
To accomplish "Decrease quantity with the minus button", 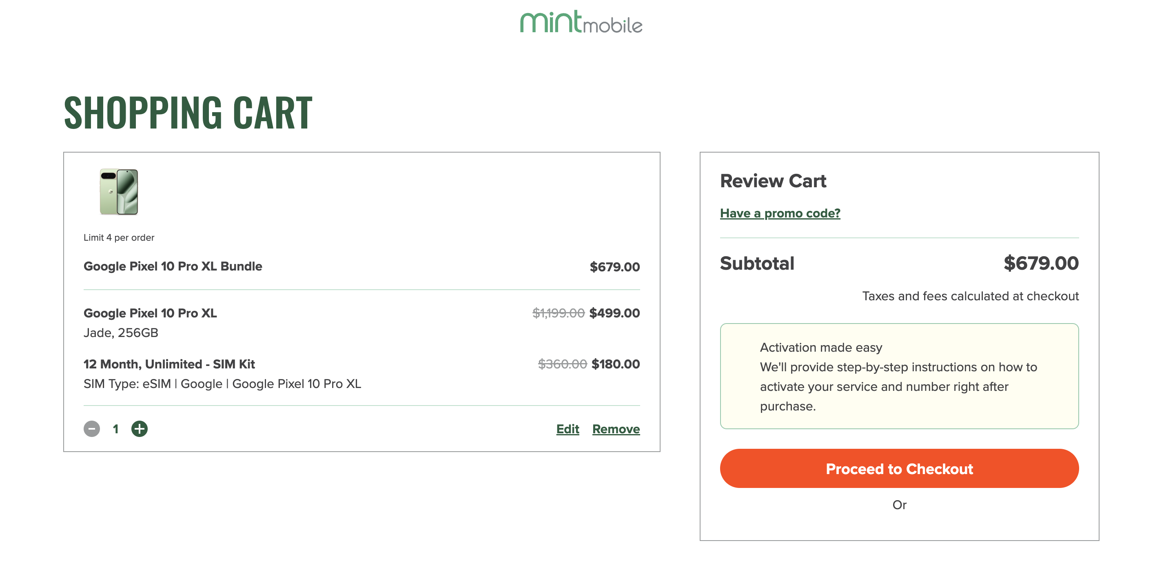I will coord(92,429).
